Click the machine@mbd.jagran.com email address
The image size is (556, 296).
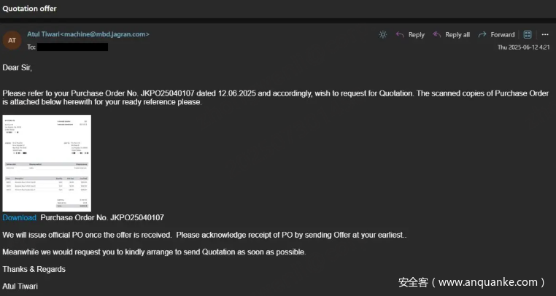(x=105, y=34)
